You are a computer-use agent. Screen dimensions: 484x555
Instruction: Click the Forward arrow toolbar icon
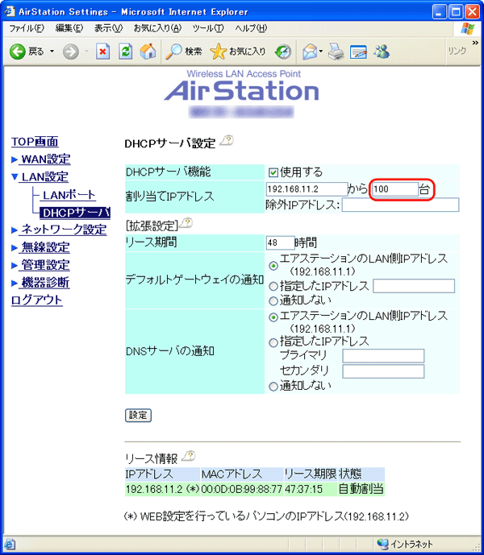pos(70,52)
